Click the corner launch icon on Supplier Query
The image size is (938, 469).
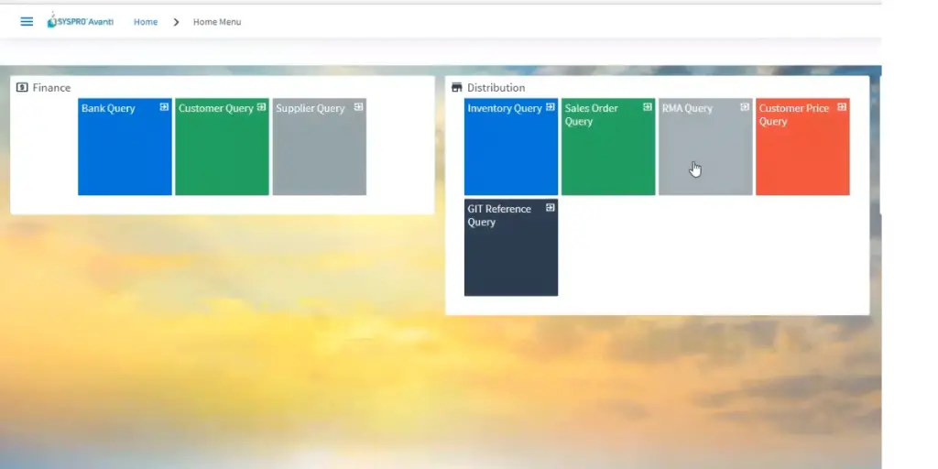[x=358, y=107]
